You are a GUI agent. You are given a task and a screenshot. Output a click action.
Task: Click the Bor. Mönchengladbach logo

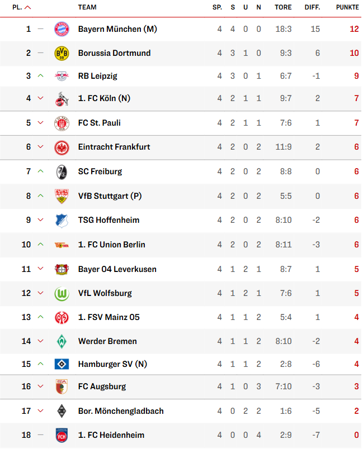tap(62, 411)
